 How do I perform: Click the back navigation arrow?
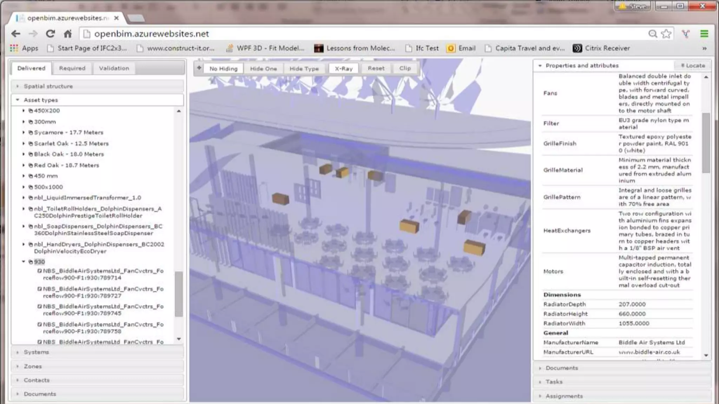click(16, 34)
